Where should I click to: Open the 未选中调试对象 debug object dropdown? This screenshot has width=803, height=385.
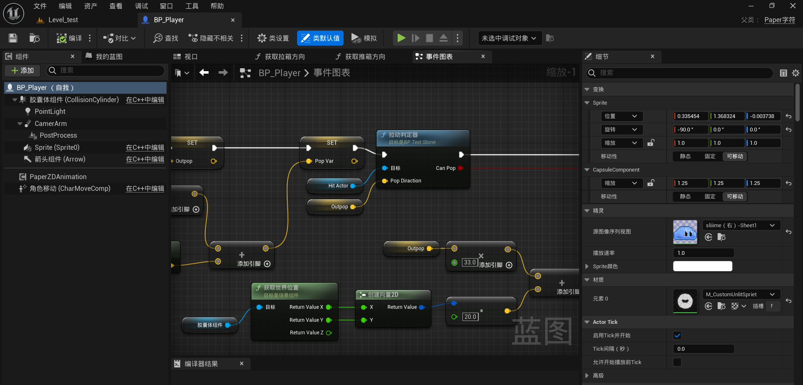[x=510, y=38]
